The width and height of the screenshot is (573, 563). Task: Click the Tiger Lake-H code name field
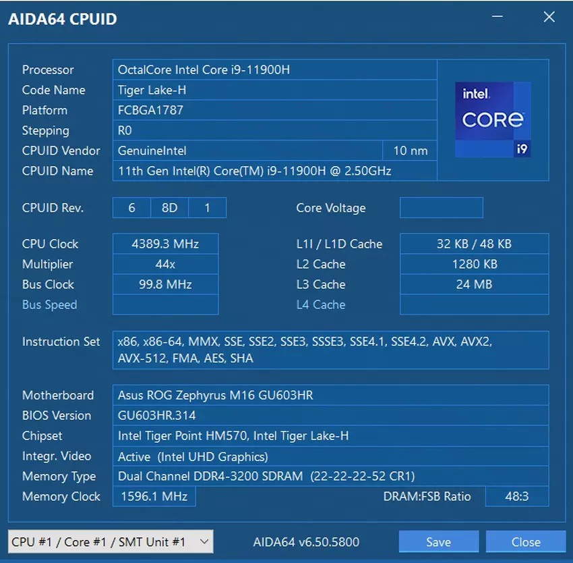(274, 90)
